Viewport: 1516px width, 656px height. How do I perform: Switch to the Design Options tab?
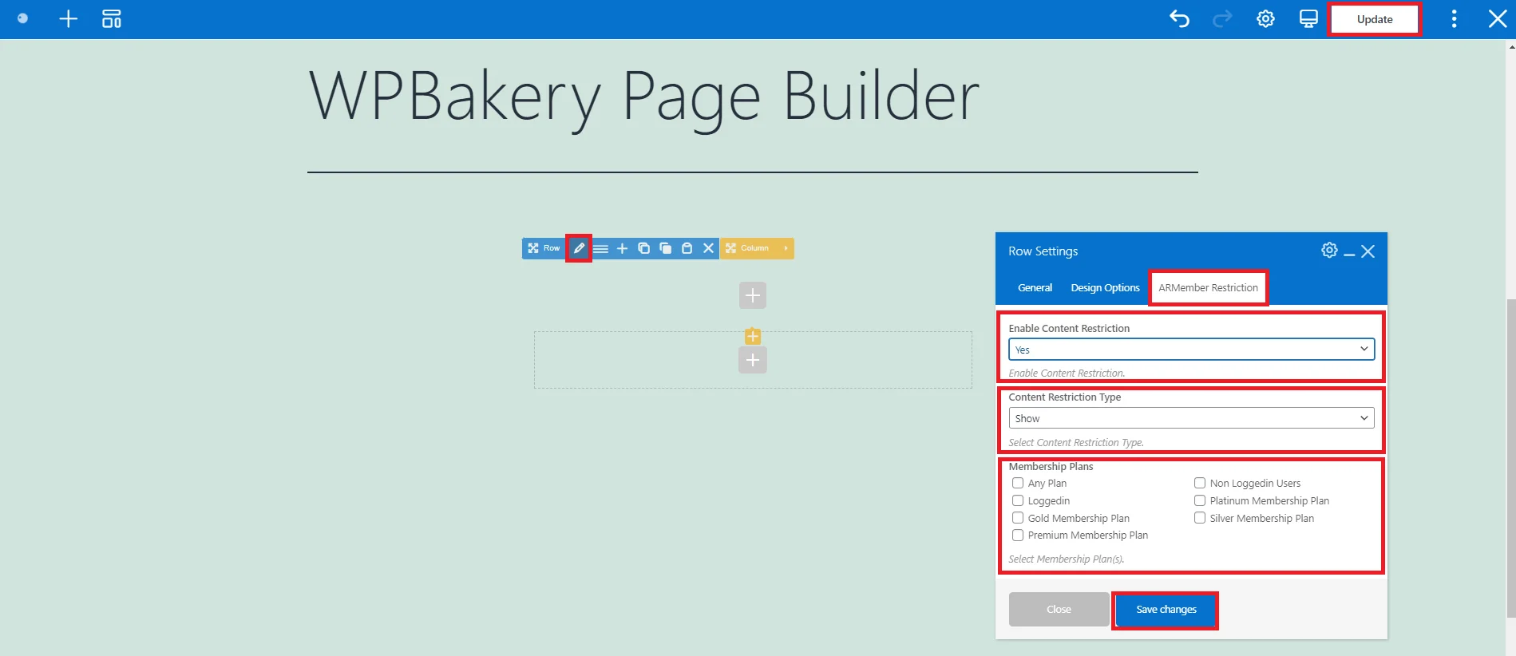click(x=1105, y=288)
